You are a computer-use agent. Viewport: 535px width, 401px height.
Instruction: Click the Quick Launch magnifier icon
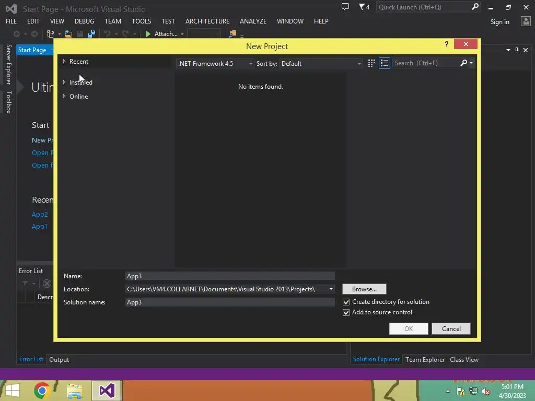click(475, 7)
